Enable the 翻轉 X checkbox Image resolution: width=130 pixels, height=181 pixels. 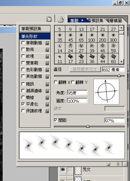pos(56,82)
